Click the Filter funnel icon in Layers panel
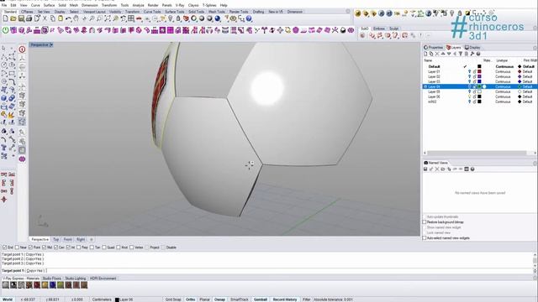538x302 pixels. point(461,54)
